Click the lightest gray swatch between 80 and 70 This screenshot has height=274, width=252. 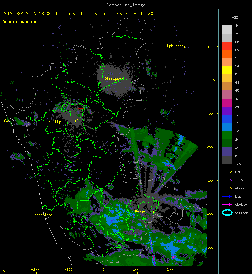227,30
